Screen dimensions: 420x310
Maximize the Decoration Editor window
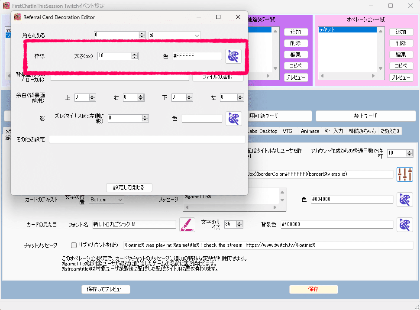pos(218,17)
